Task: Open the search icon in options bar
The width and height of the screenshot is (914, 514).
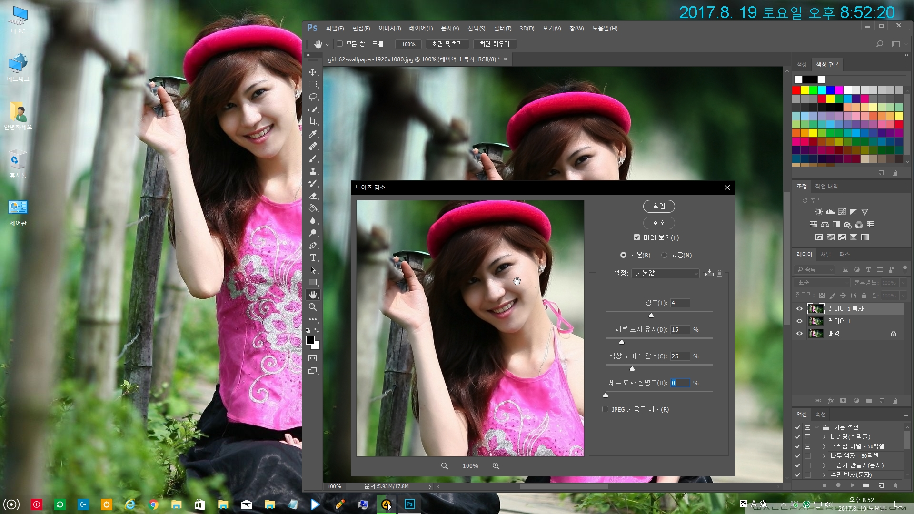Action: pyautogui.click(x=880, y=44)
